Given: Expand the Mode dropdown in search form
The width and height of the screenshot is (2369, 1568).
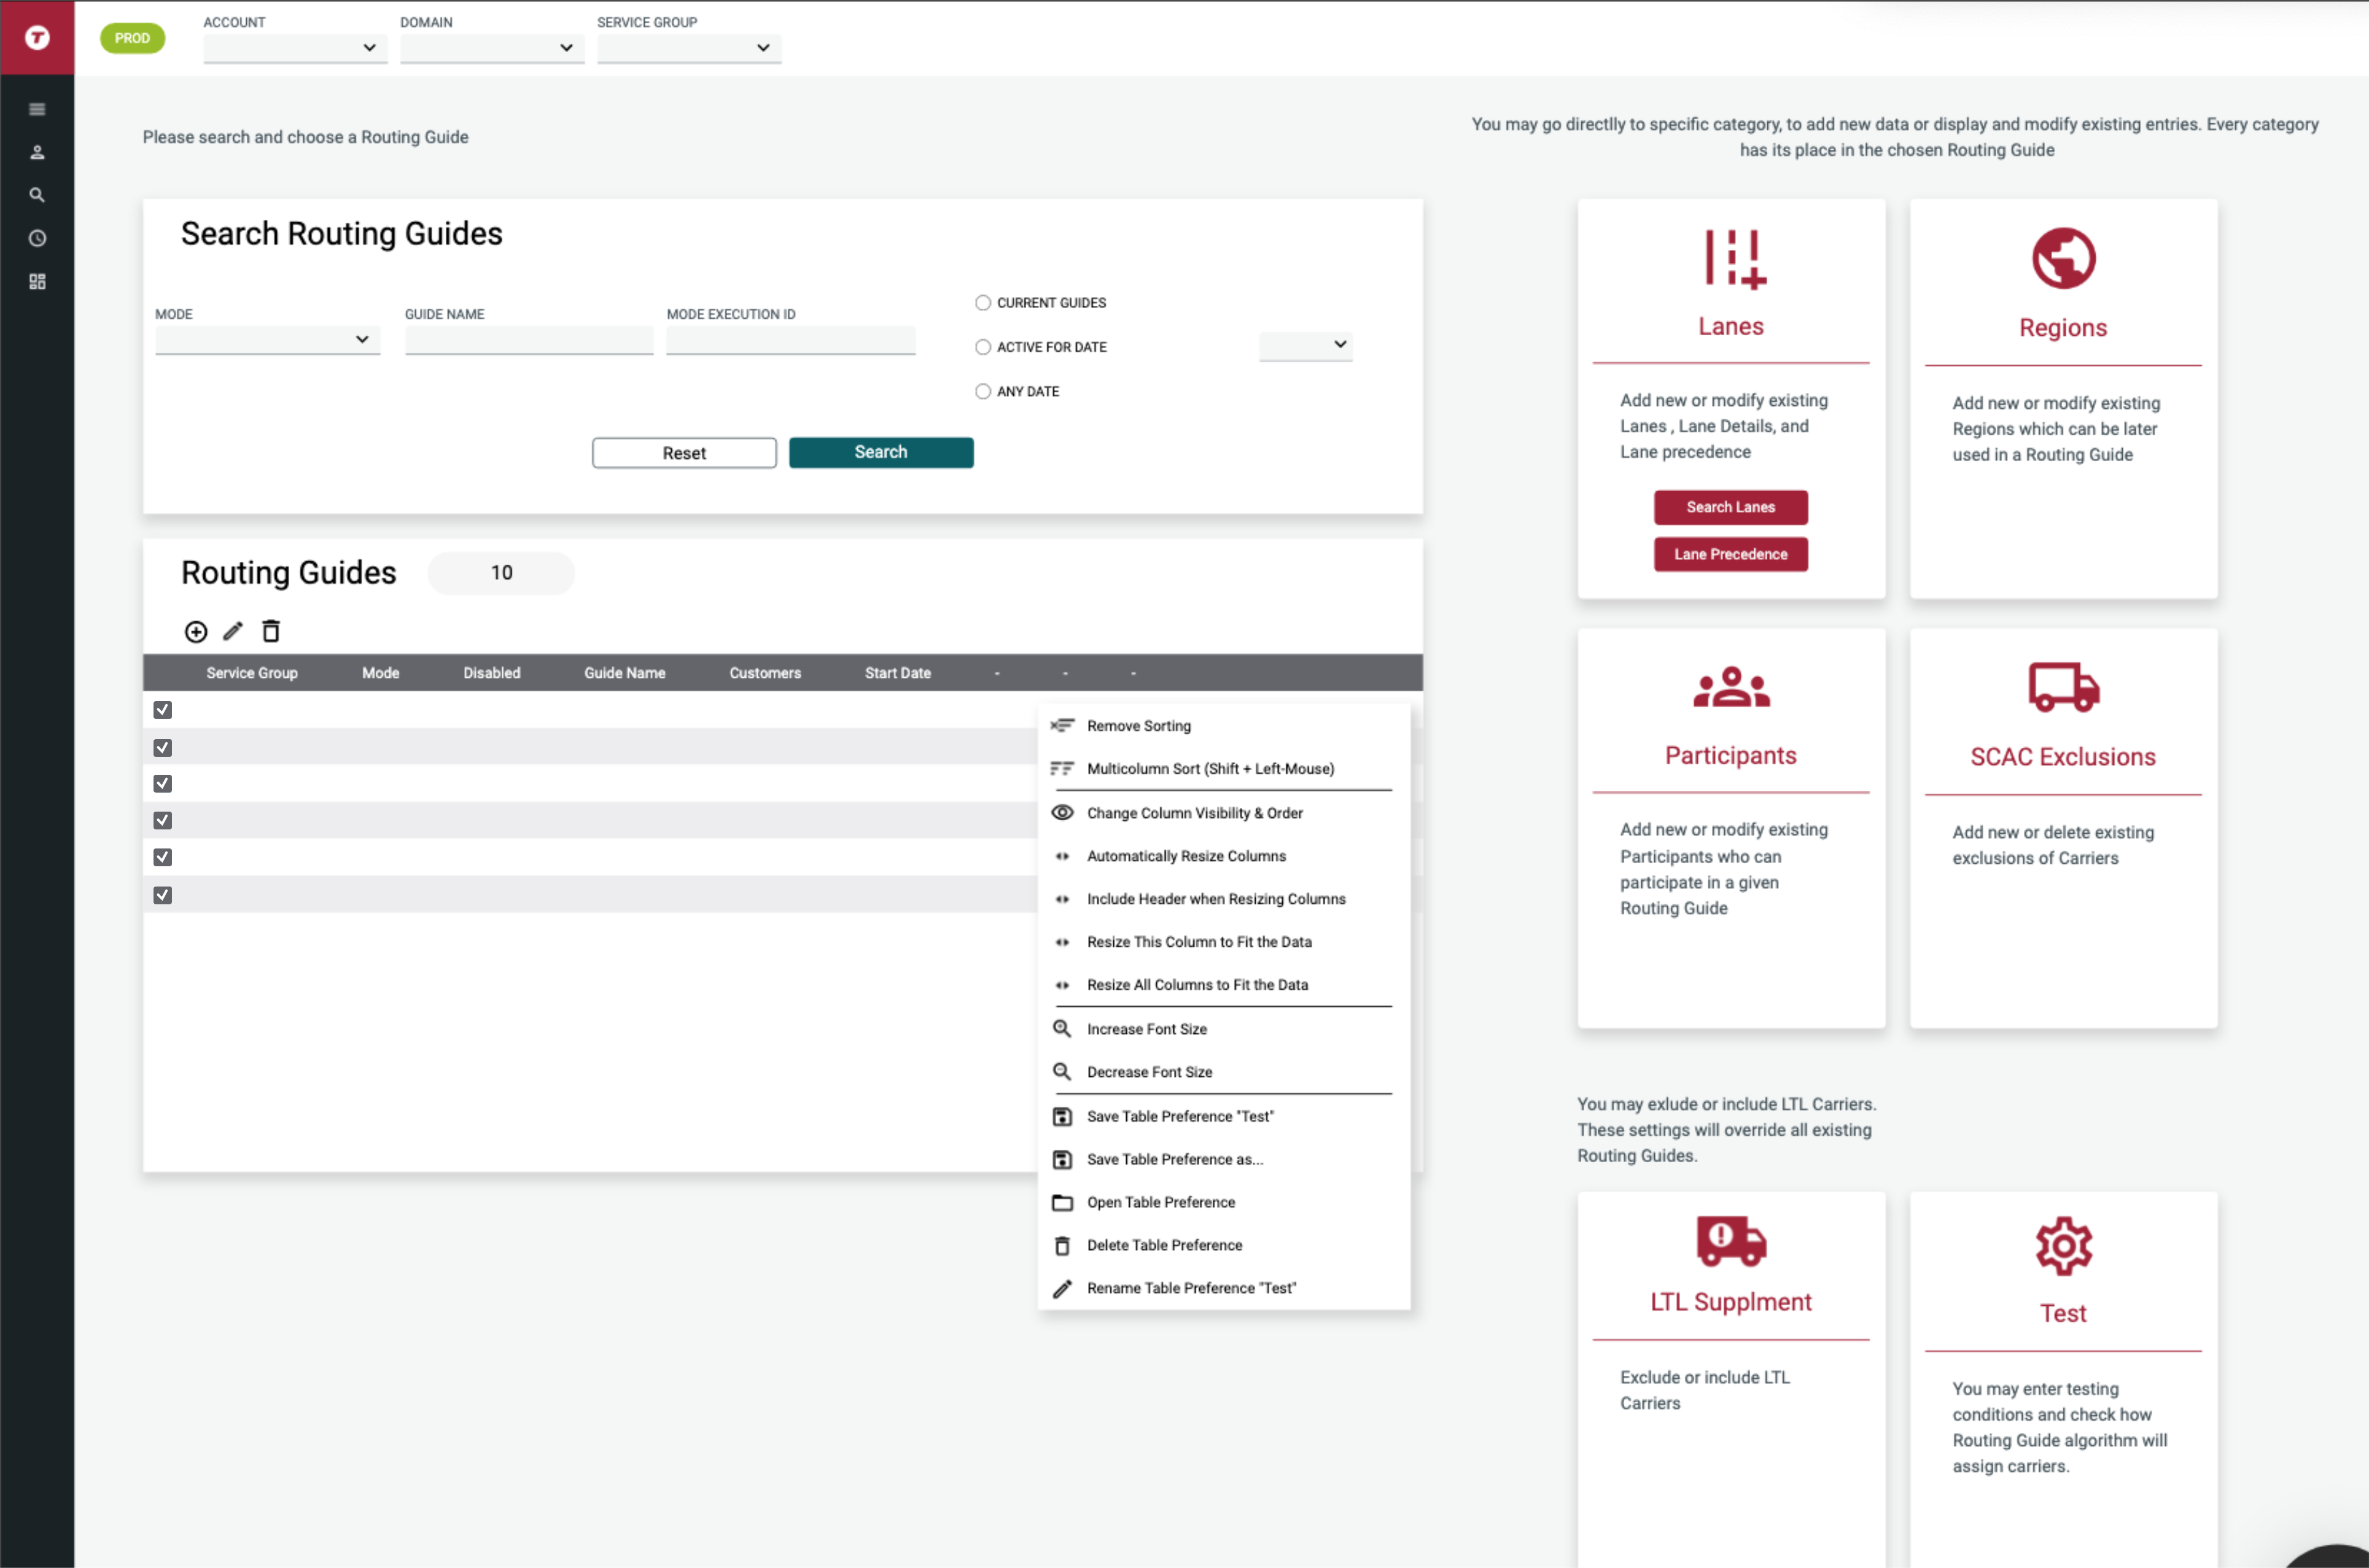Looking at the screenshot, I should tap(267, 340).
